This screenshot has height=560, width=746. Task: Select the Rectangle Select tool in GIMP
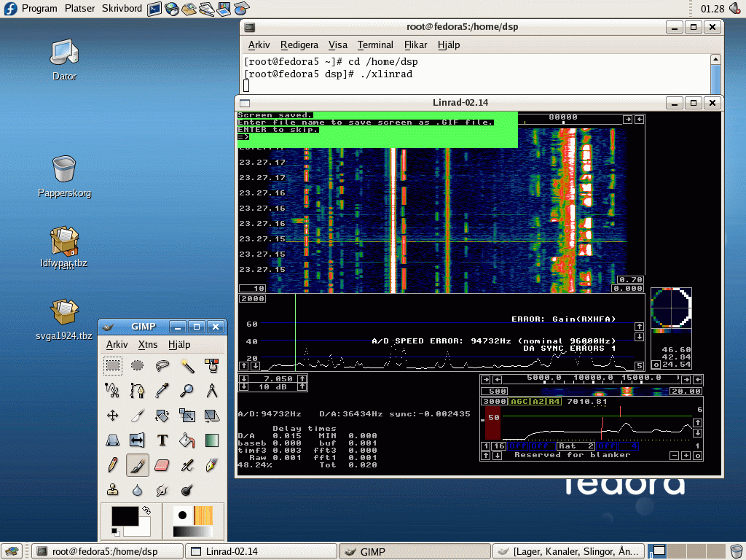tap(113, 366)
